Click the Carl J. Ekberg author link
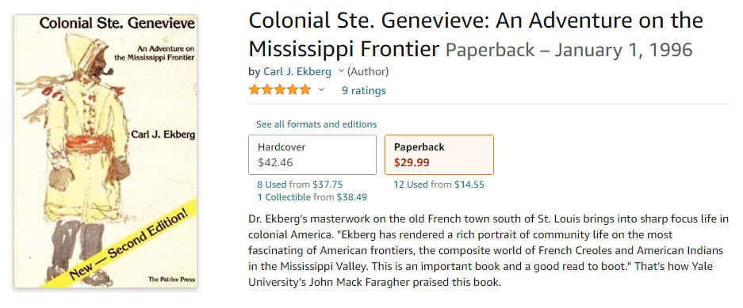This screenshot has height=308, width=743. [x=297, y=71]
